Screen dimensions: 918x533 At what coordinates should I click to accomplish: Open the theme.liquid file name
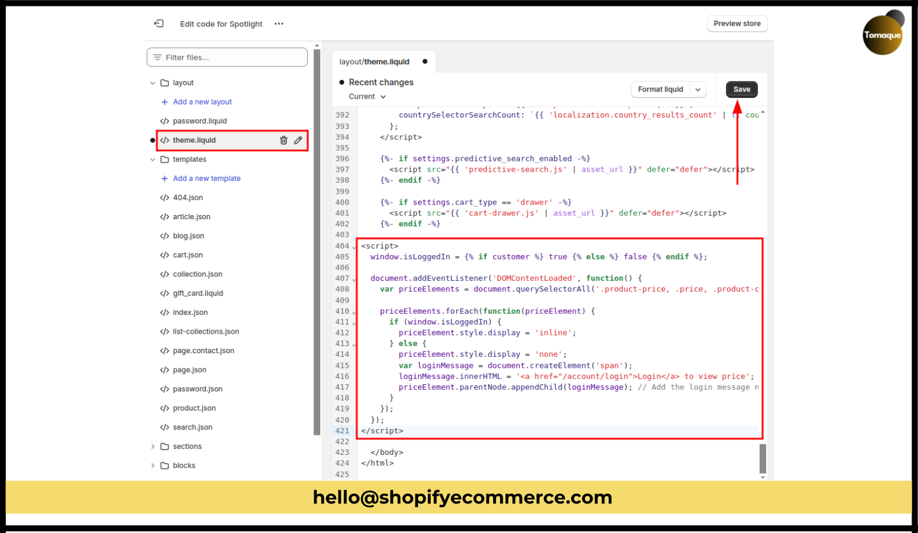(194, 140)
